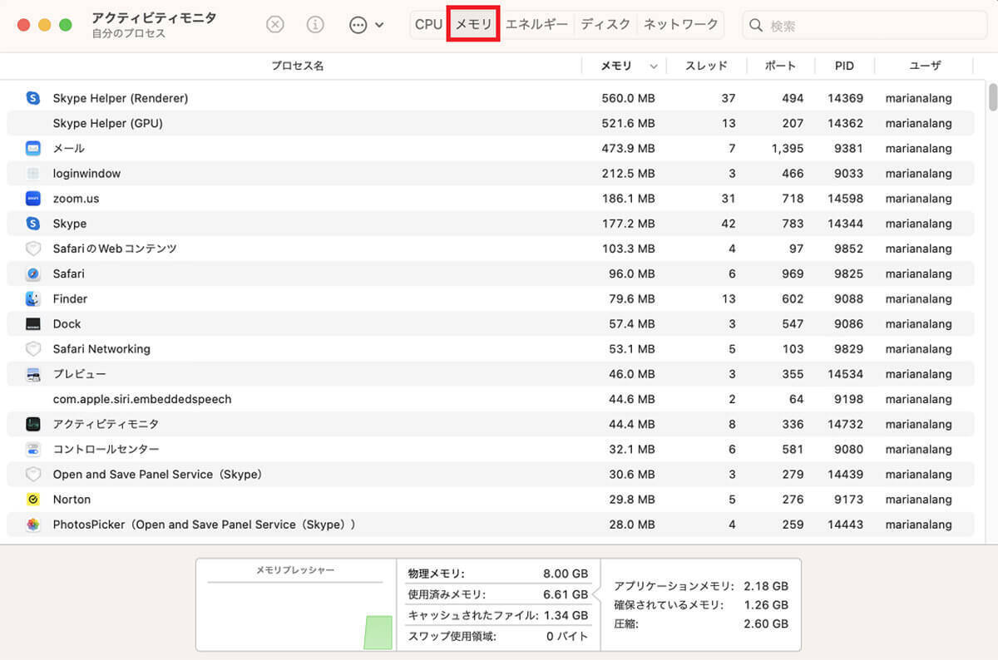Screen dimensions: 998x660
Task: Click the vertical scrollbar thumb
Action: click(992, 96)
